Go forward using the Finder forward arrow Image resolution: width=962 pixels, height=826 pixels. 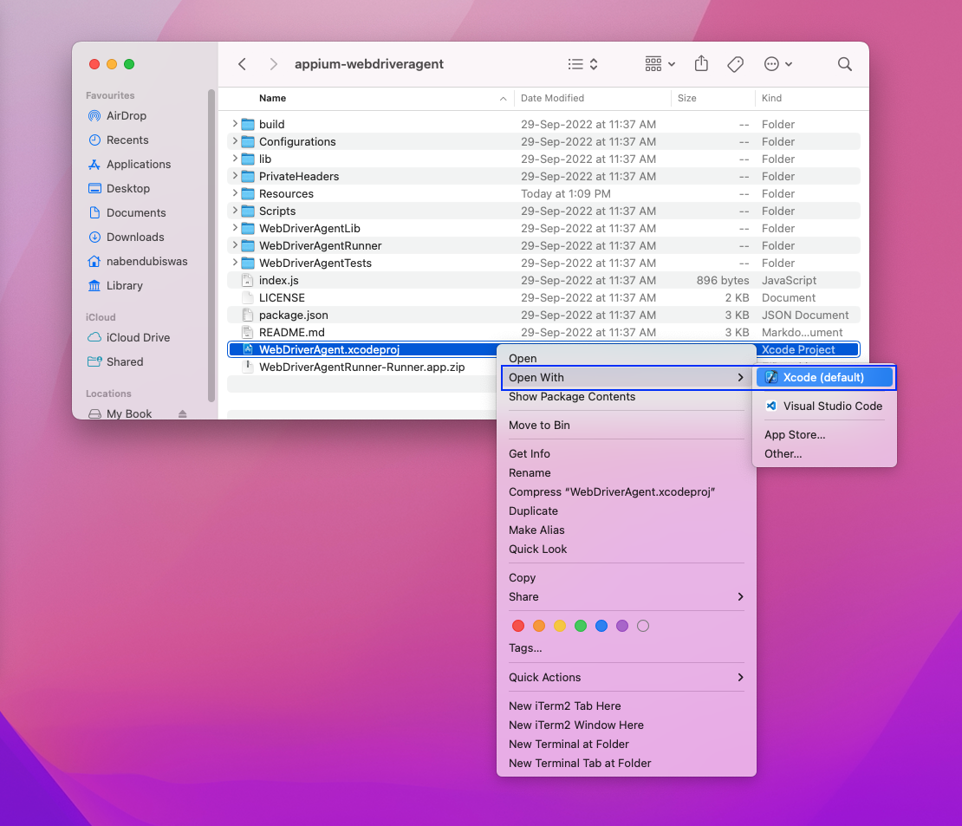(274, 64)
